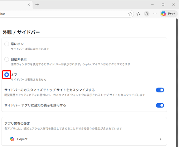Click the 自動非表示 option label
The width and height of the screenshot is (179, 147).
click(x=19, y=59)
